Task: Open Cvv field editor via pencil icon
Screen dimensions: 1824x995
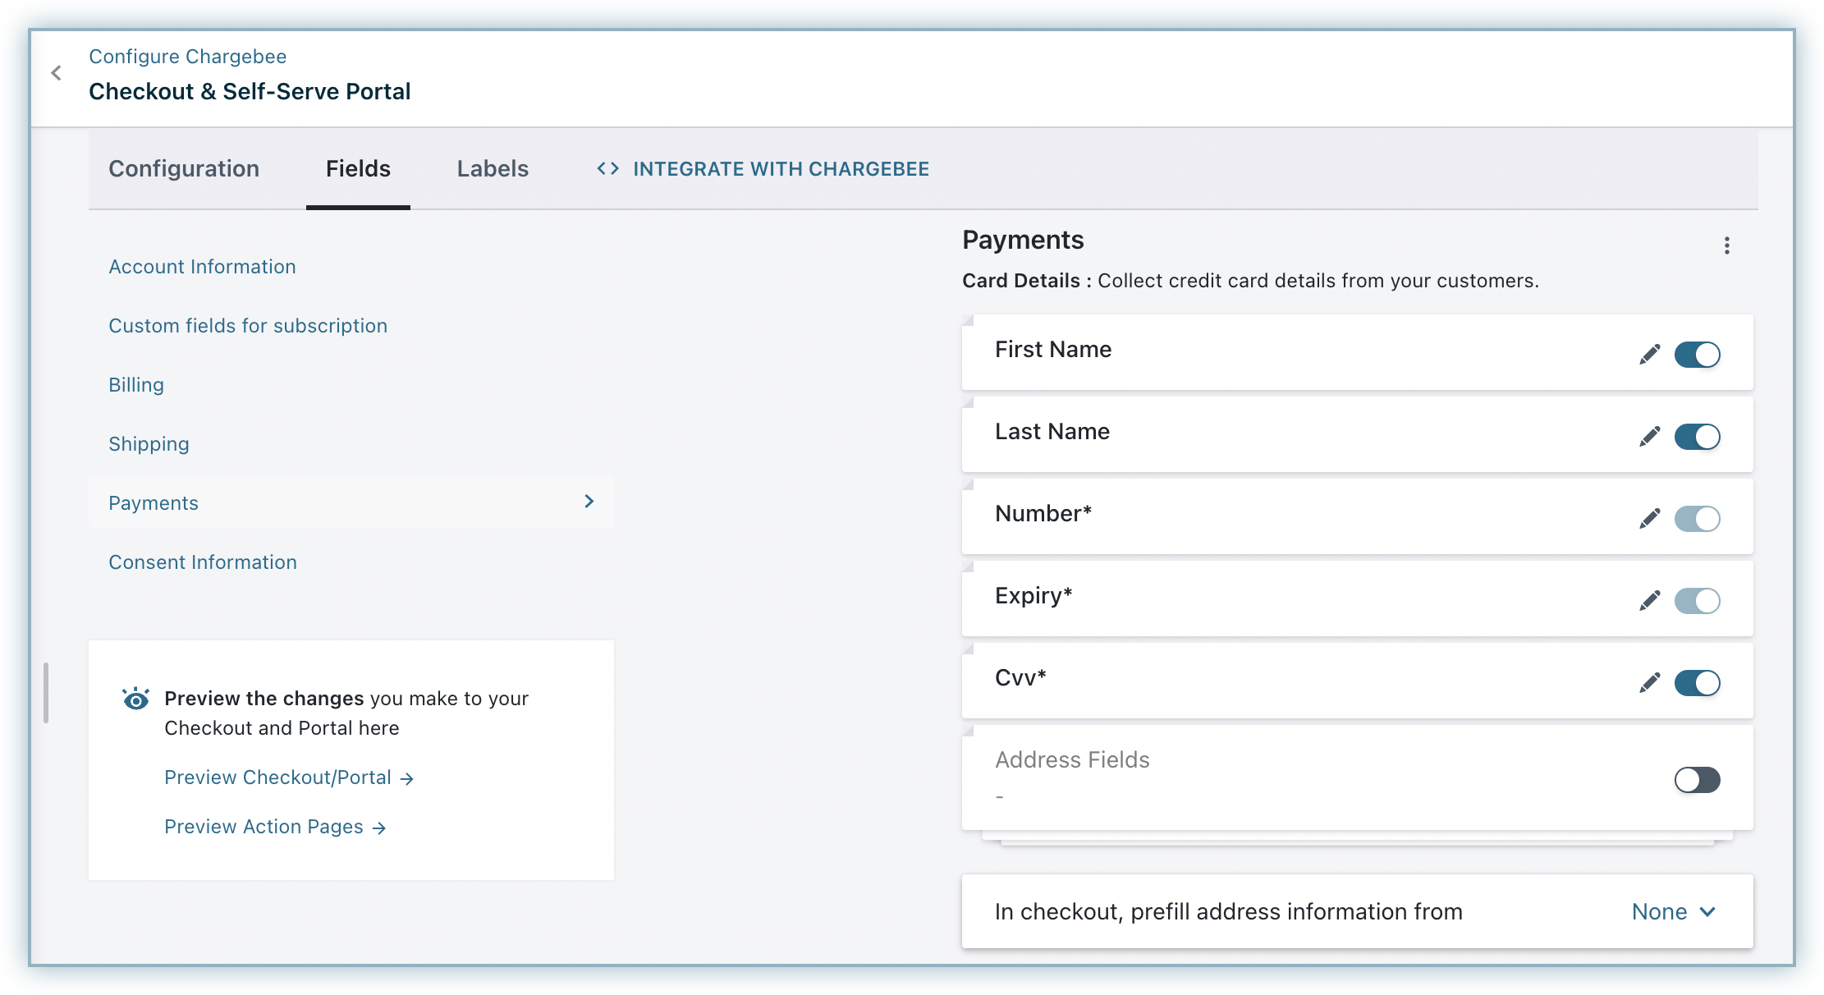Action: tap(1649, 683)
